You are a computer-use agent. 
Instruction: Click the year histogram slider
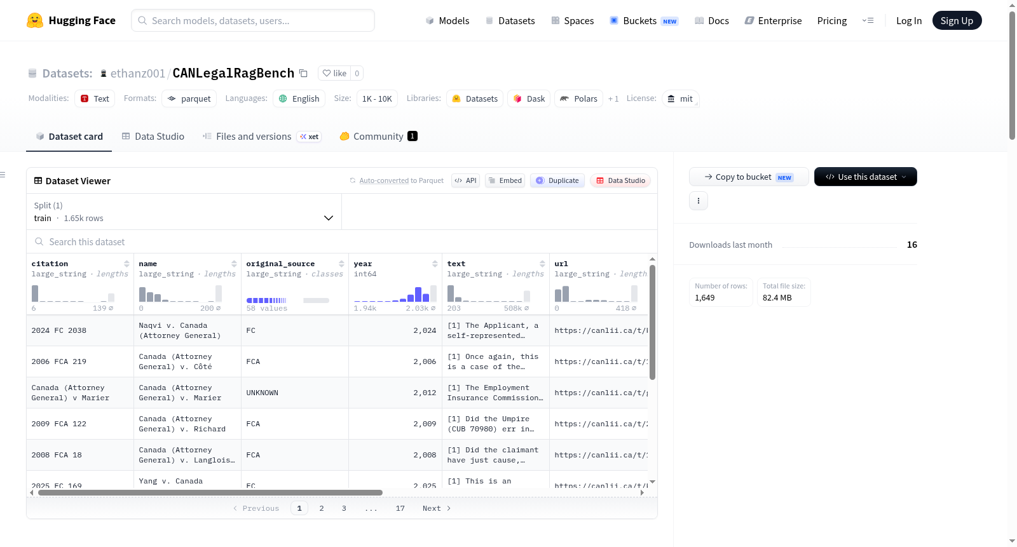point(395,294)
